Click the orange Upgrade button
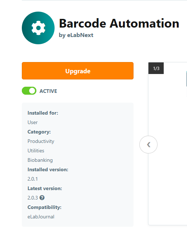This screenshot has height=230, width=187. (x=77, y=71)
